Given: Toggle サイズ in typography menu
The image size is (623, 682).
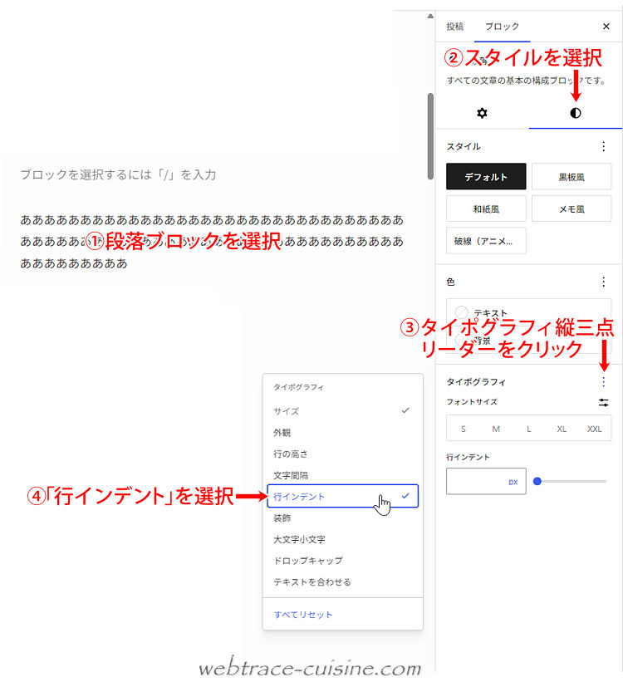Looking at the screenshot, I should (343, 411).
